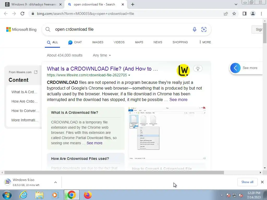The width and height of the screenshot is (267, 200).
Task: Click the vertical scrollbar down arrow
Action: coord(265,168)
